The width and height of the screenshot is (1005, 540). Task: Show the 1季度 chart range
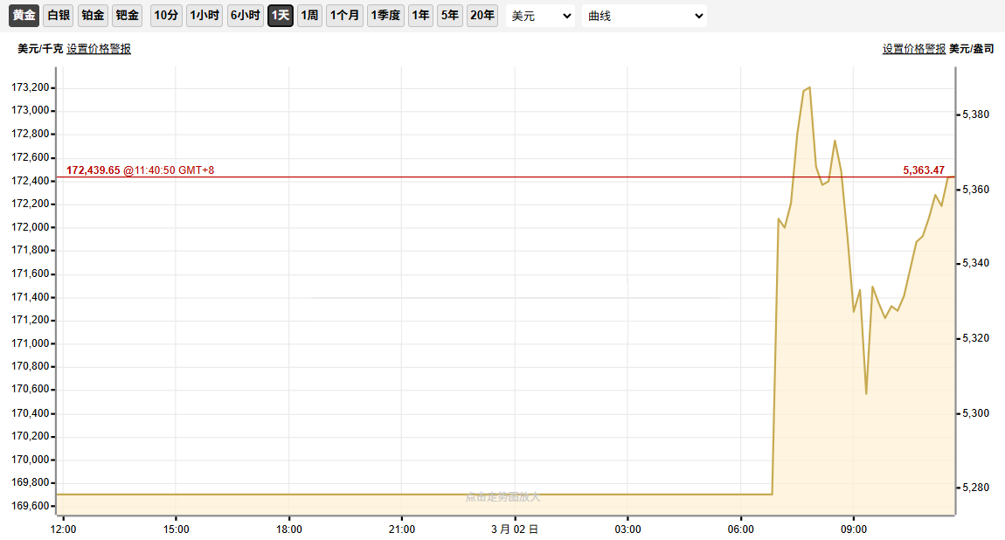tap(385, 16)
